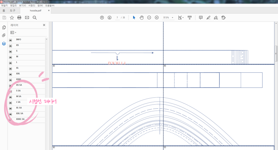Expand fit page options arrow
Screen dimensions: 278x150
pos(183,18)
